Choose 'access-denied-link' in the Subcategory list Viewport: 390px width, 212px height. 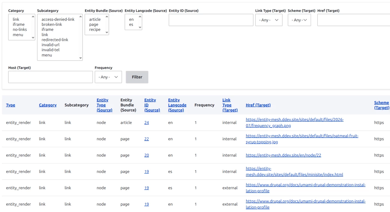[x=58, y=19]
